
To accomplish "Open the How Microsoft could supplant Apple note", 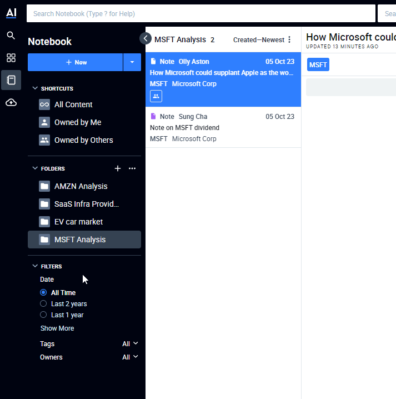I will [223, 79].
